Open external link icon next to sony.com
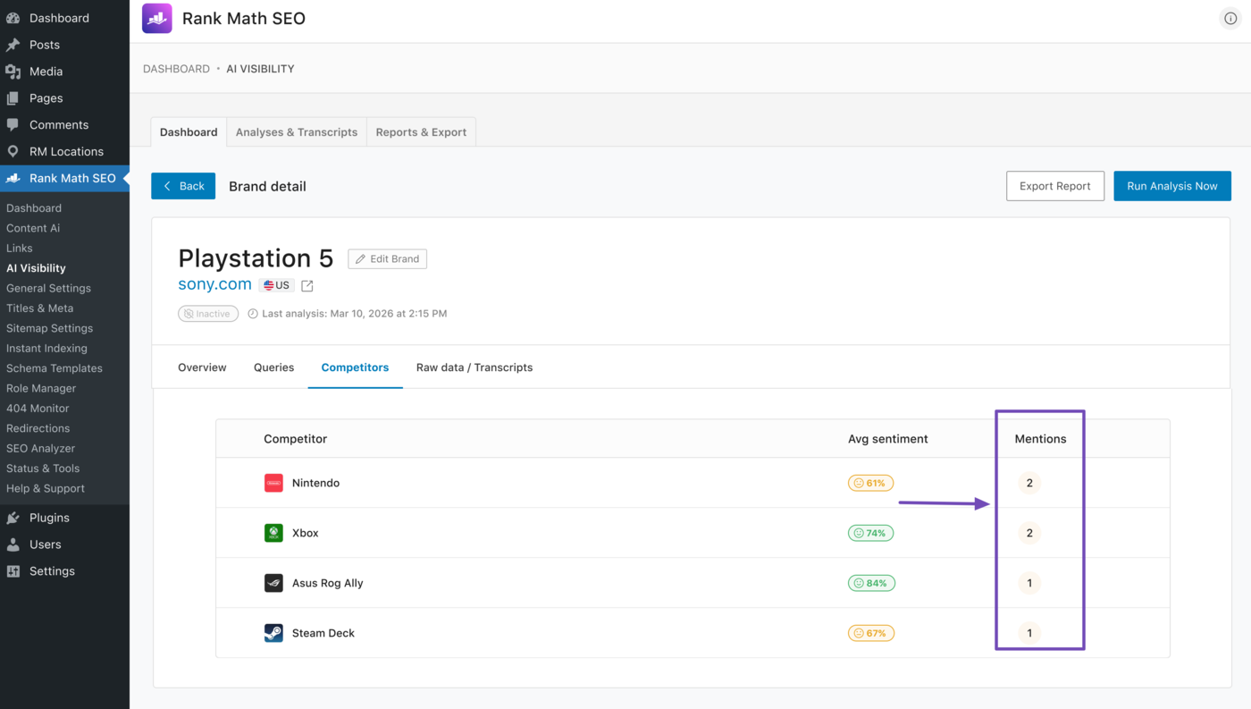This screenshot has height=709, width=1251. pos(307,286)
